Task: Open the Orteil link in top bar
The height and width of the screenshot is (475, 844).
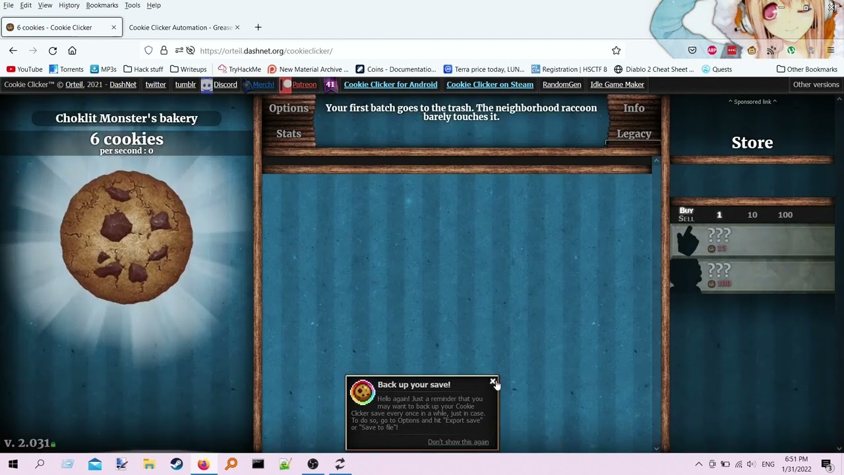Action: [x=75, y=84]
